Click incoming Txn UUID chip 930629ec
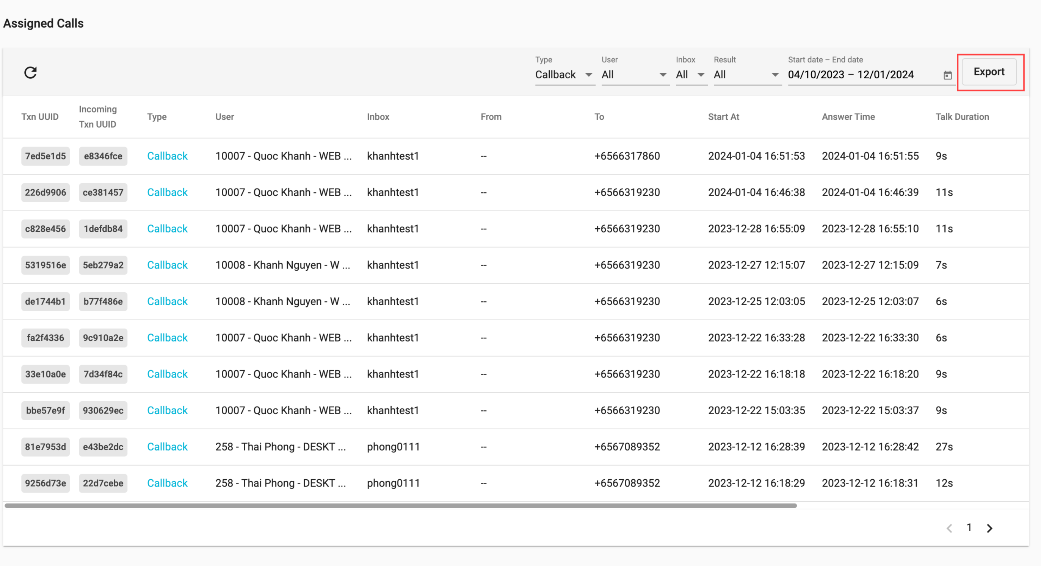This screenshot has width=1041, height=566. tap(103, 410)
